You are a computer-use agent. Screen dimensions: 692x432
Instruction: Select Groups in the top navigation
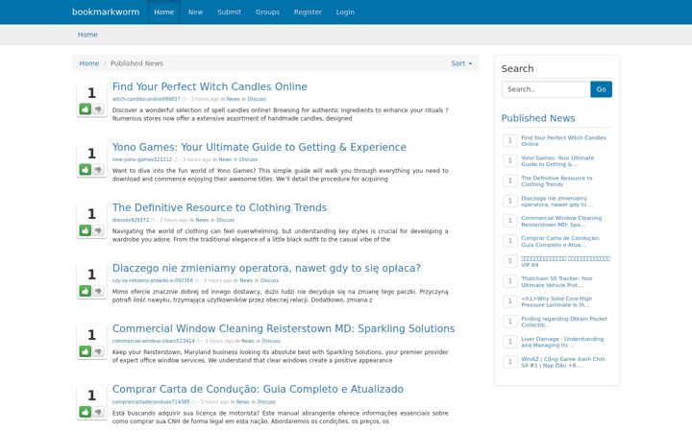tap(267, 12)
